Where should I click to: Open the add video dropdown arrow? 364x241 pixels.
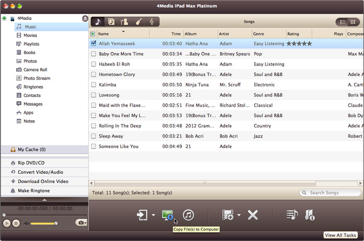(x=239, y=215)
